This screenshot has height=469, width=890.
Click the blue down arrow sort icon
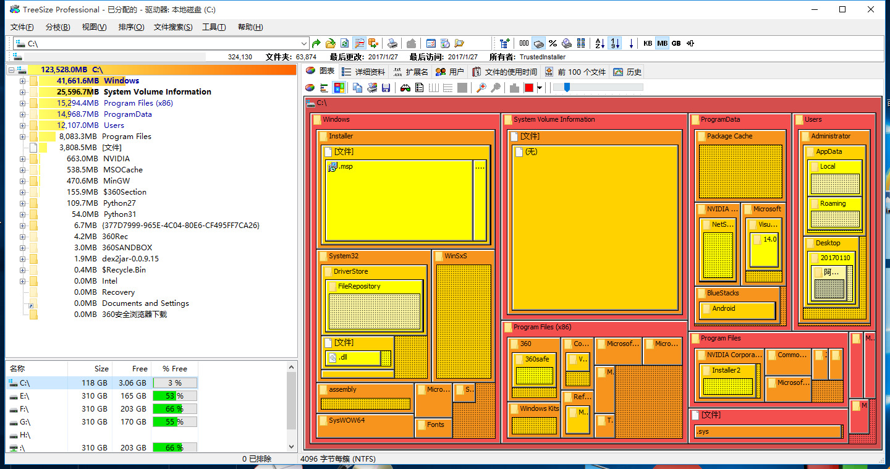coord(631,43)
